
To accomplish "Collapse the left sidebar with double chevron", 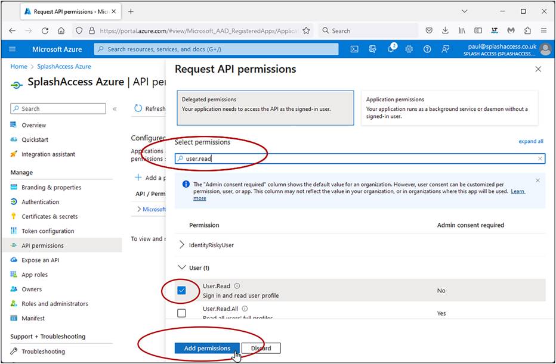I will coord(115,108).
